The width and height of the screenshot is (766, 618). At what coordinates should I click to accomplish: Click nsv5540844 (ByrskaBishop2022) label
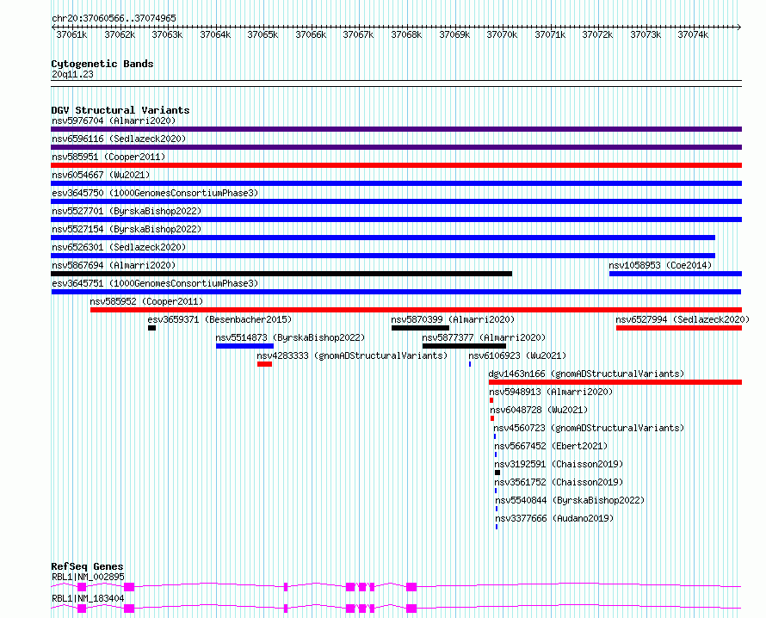(x=570, y=500)
